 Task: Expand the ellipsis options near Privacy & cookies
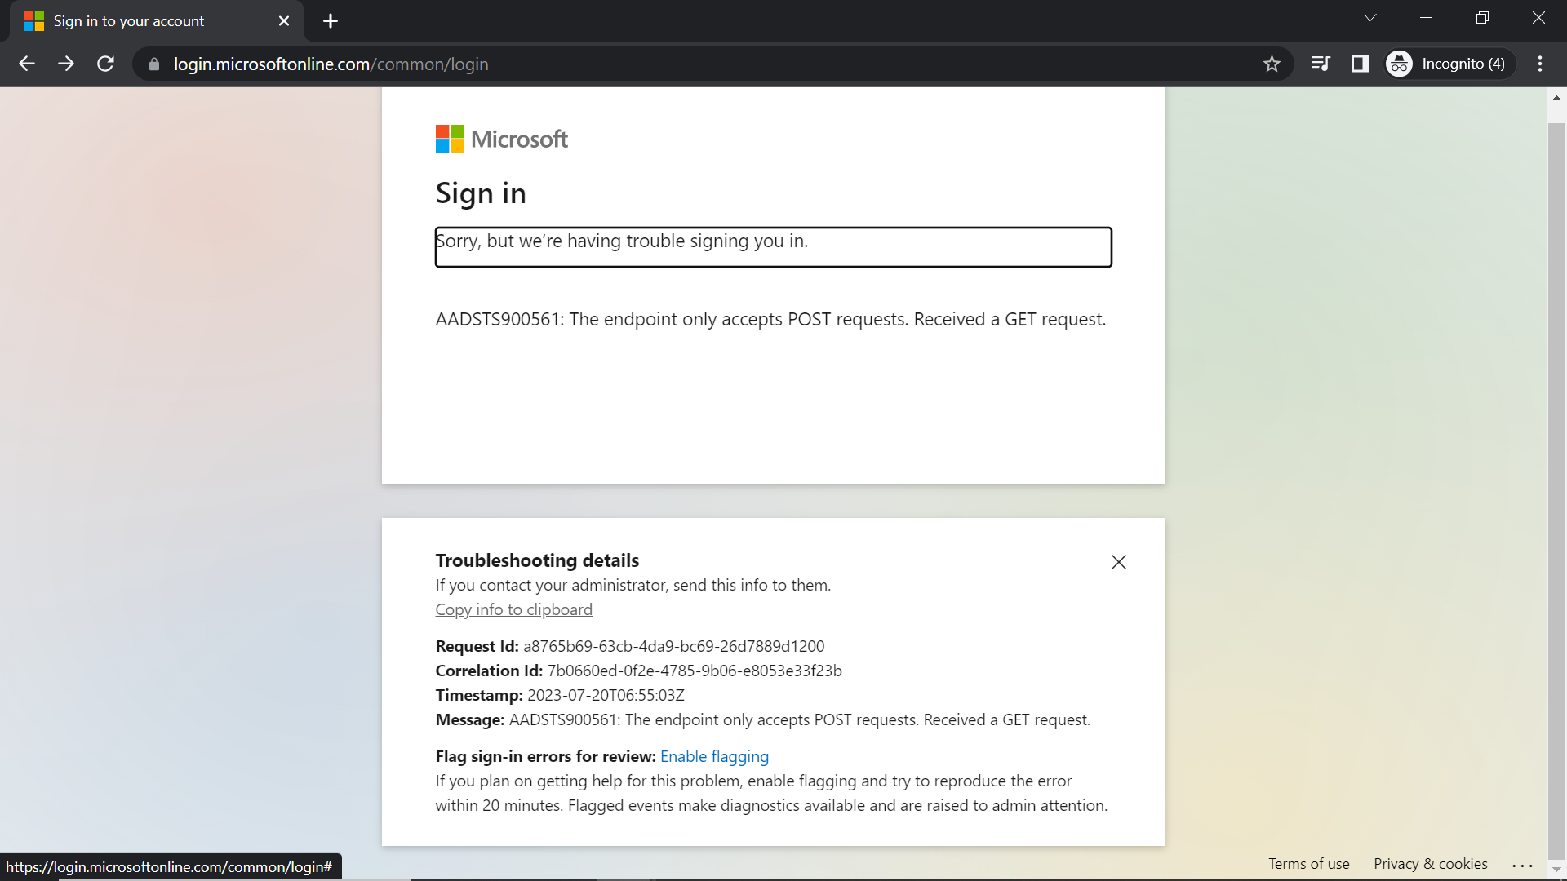[1524, 864]
